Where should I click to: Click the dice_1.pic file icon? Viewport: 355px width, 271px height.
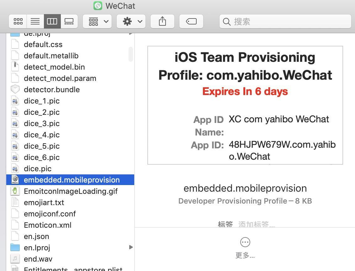click(x=15, y=101)
